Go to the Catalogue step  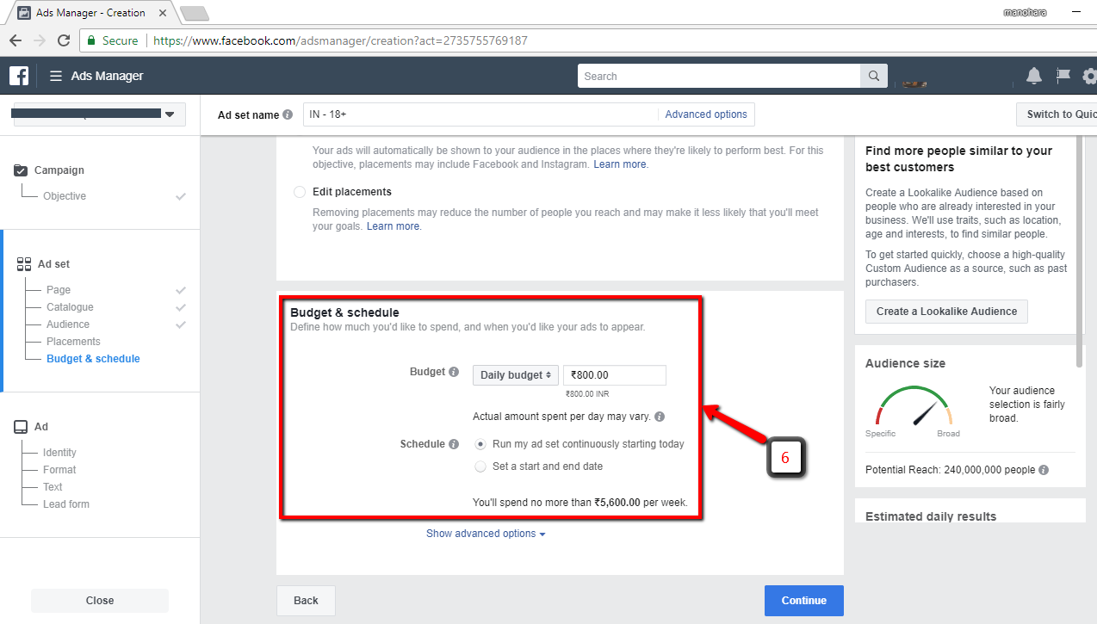pyautogui.click(x=70, y=307)
